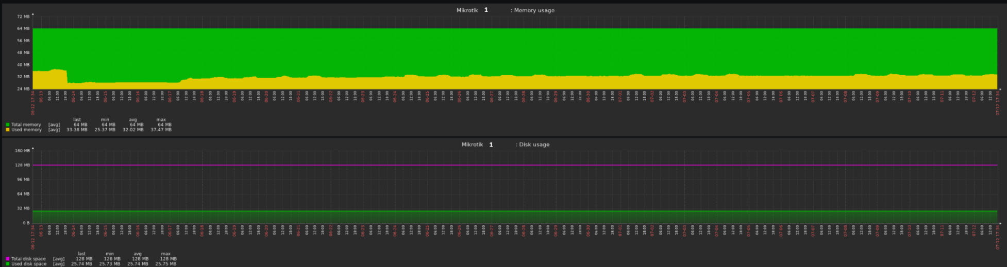Screen dimensions: 1007x267
Task: Click the right arrow ending the disk X-axis
Action: [1000, 223]
